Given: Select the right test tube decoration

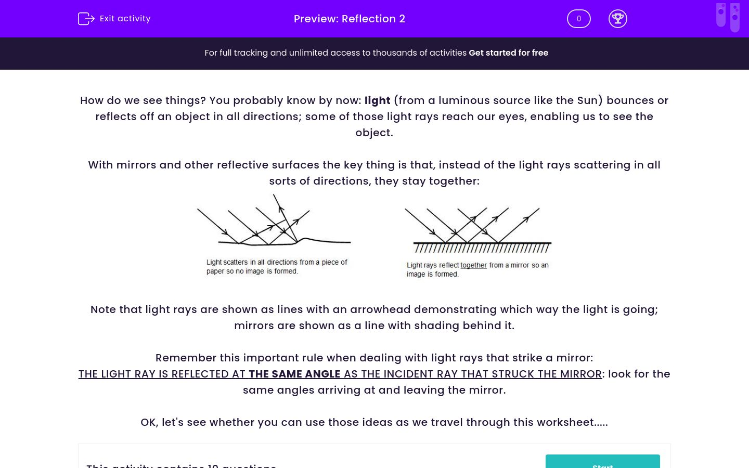Looking at the screenshot, I should tap(735, 17).
